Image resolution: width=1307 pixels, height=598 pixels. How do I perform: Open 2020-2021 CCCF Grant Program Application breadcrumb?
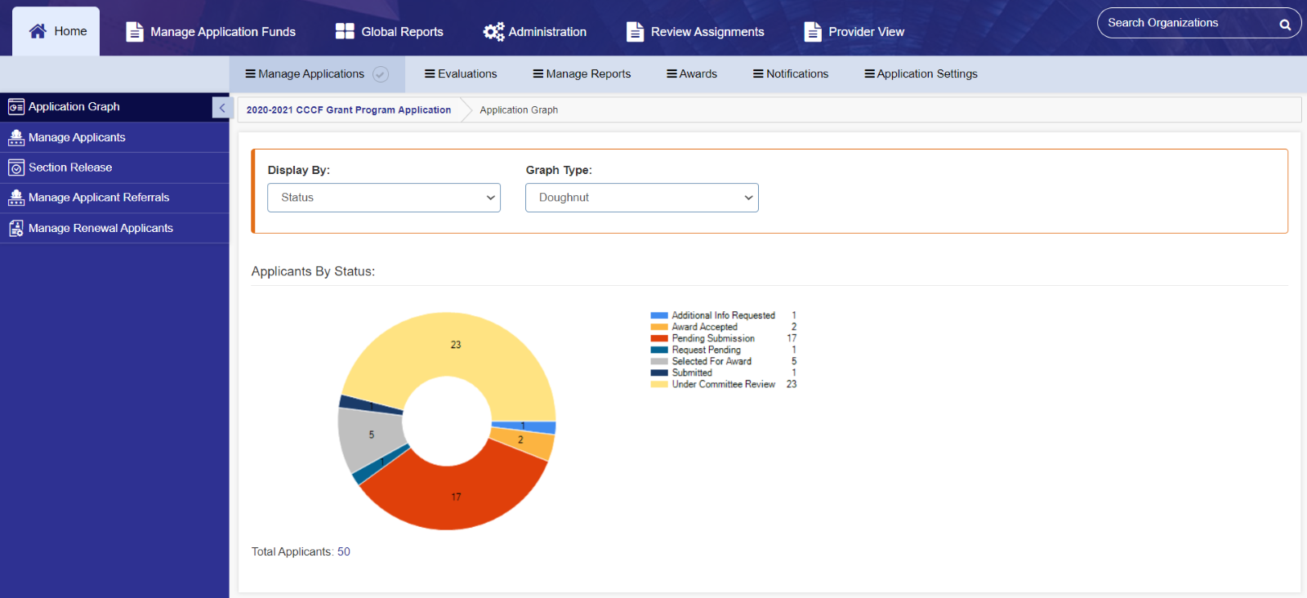[x=349, y=109]
